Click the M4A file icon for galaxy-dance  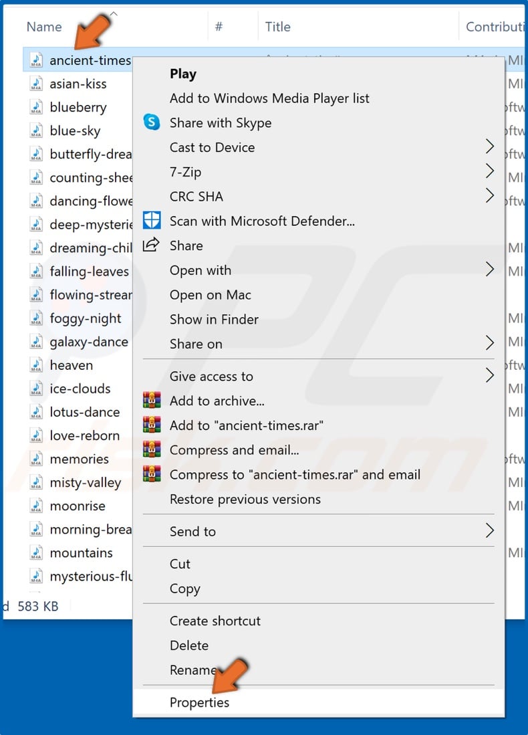point(36,341)
